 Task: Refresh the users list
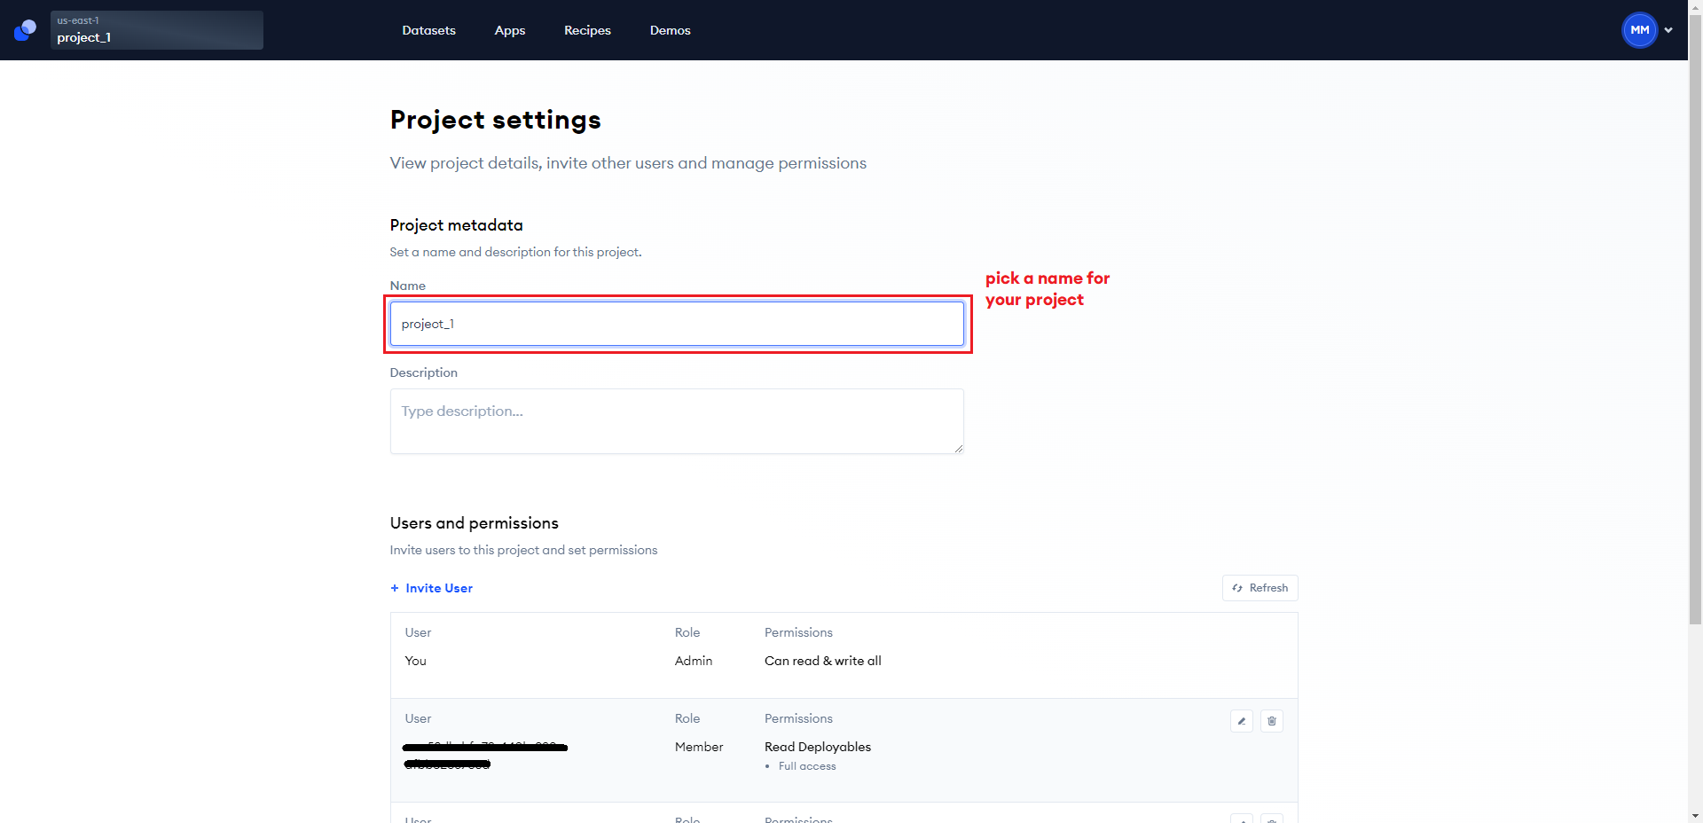click(1260, 588)
